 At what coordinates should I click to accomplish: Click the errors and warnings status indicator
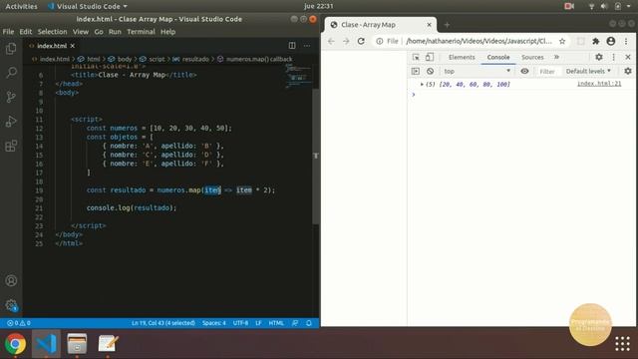(x=19, y=323)
